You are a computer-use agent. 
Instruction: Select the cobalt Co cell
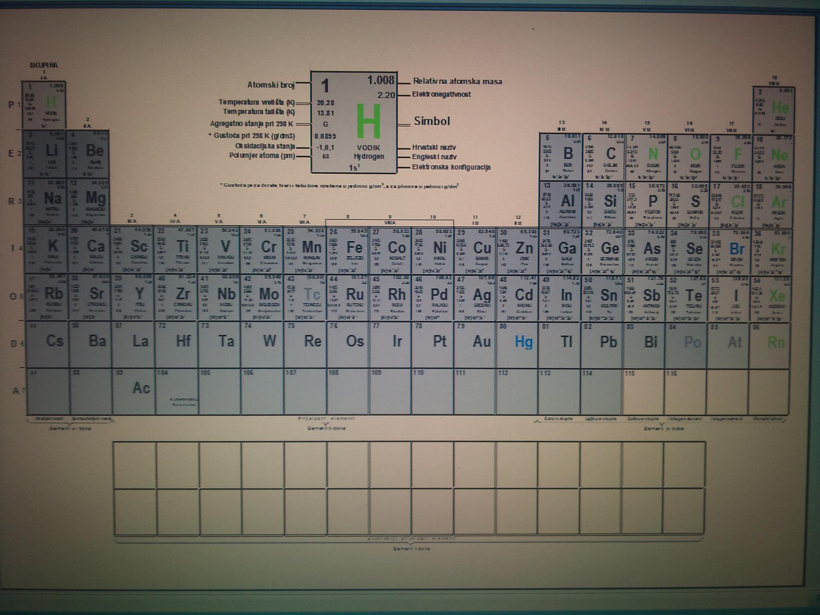tap(390, 251)
